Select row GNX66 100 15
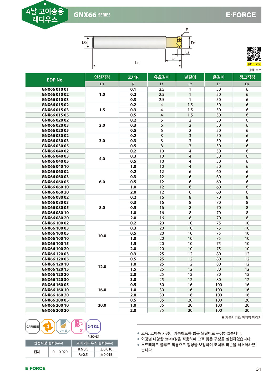Screen dimensions: 263x371 tap(143, 243)
